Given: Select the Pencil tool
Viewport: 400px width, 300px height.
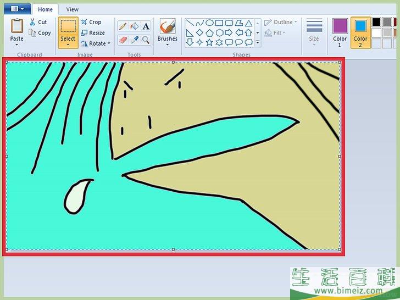Looking at the screenshot, I should pyautogui.click(x=123, y=26).
